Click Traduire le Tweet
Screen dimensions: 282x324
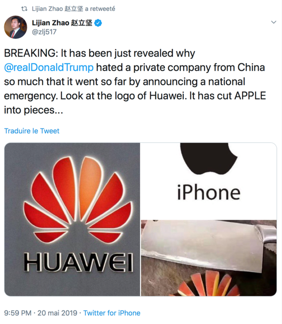pyautogui.click(x=32, y=131)
